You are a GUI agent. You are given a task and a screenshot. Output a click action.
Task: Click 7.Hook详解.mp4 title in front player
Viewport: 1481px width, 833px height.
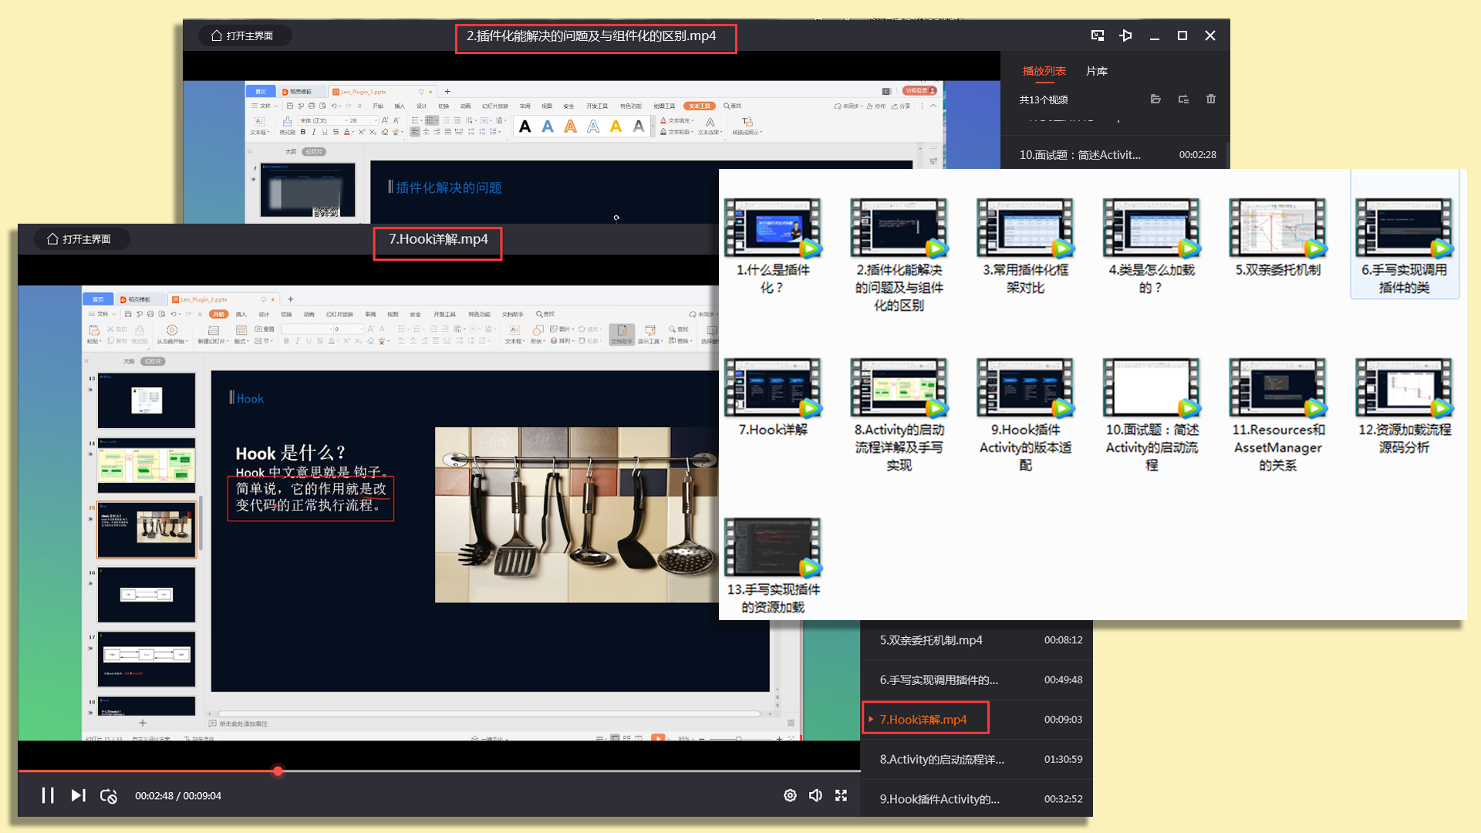[x=438, y=239]
